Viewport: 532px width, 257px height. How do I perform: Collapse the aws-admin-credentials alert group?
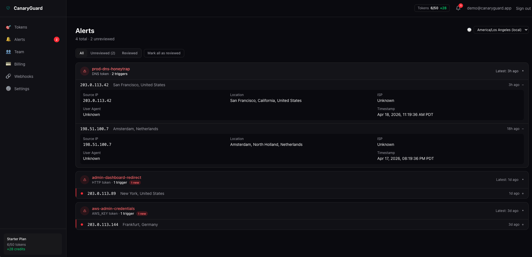pyautogui.click(x=523, y=211)
